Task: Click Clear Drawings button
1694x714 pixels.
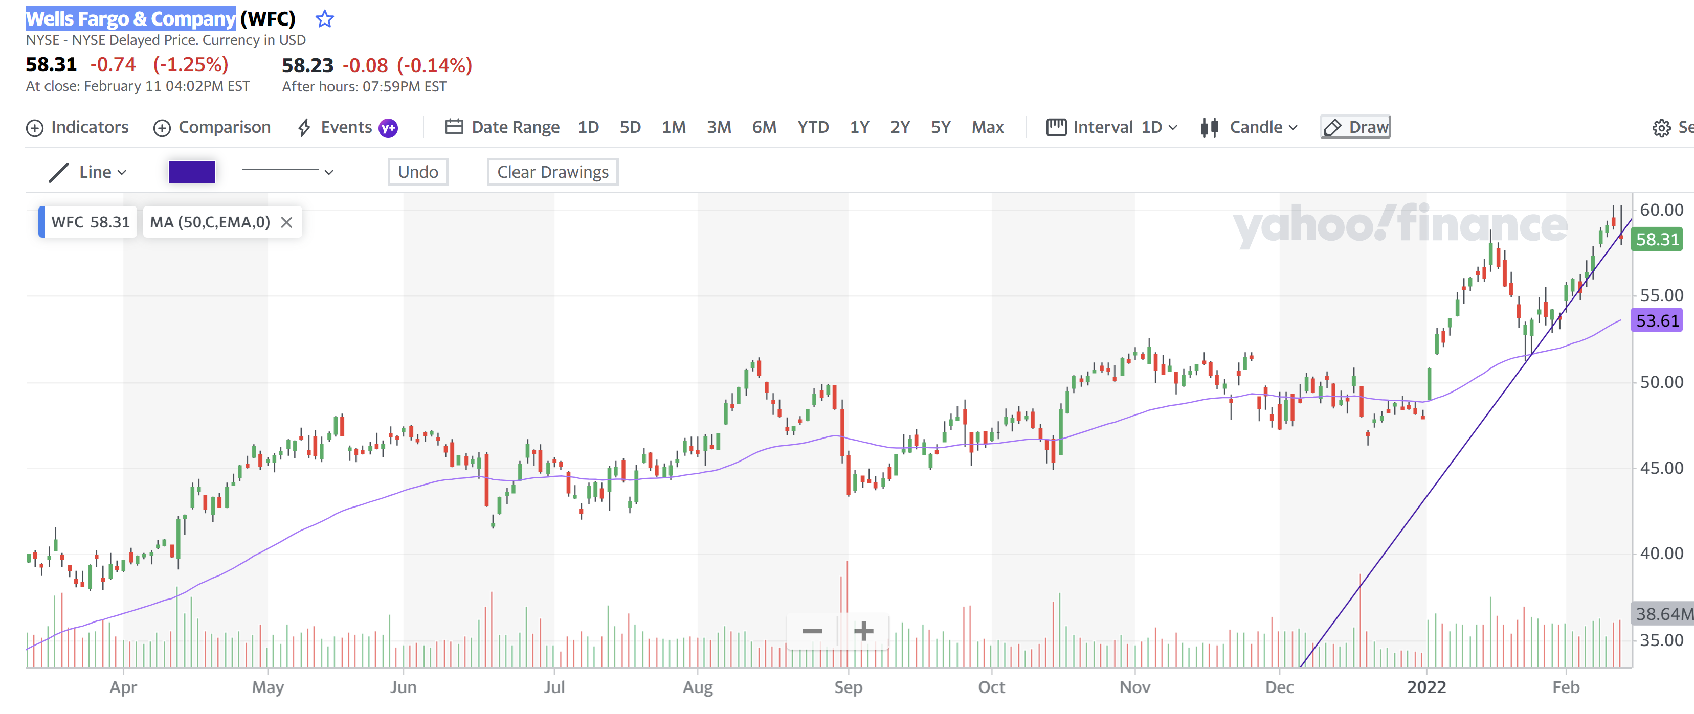Action: coord(552,172)
